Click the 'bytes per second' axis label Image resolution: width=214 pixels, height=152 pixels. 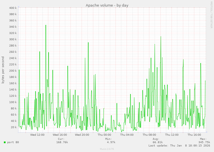[3, 70]
